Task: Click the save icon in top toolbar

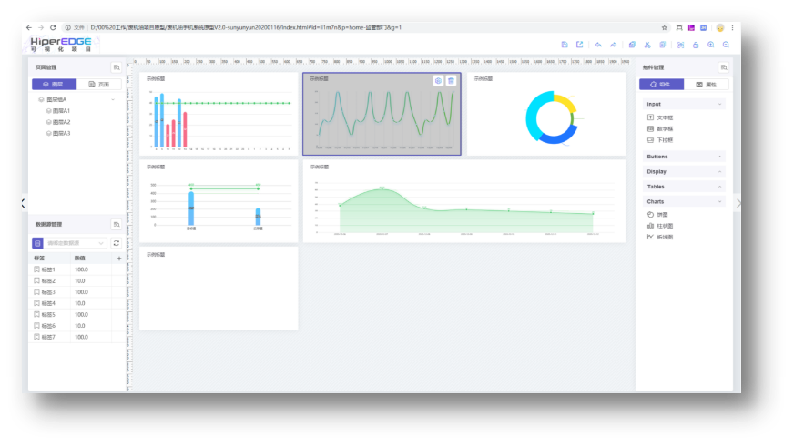Action: click(565, 45)
